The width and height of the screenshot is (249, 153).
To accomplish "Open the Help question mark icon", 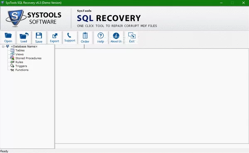I will (x=100, y=36).
